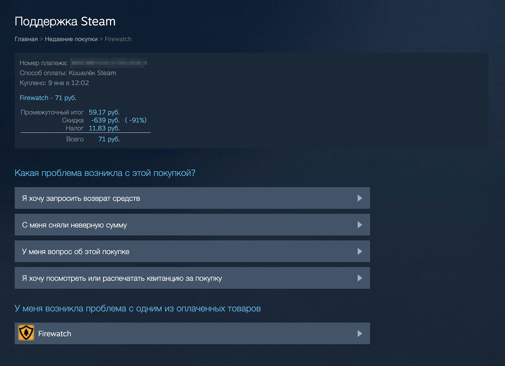Click the 'Всего' label
The height and width of the screenshot is (366, 505).
pos(75,139)
